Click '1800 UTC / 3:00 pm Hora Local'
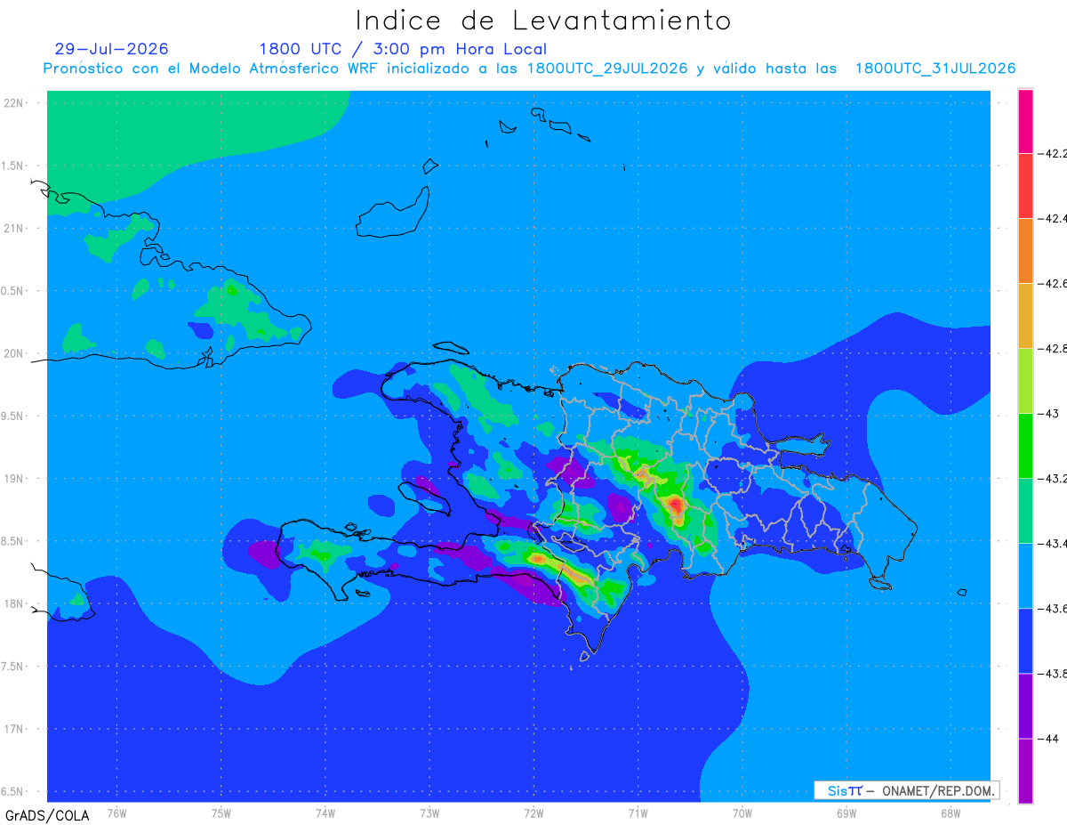 (403, 49)
